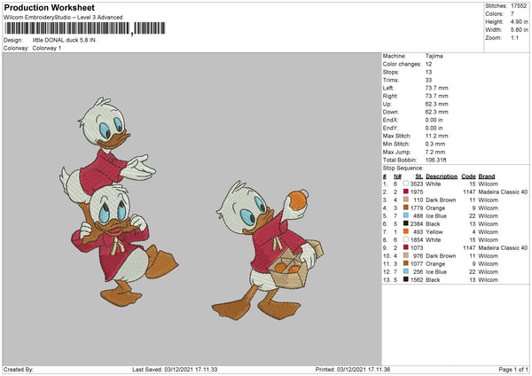The image size is (532, 376).
Task: Click the N# column header
Action: click(x=397, y=176)
